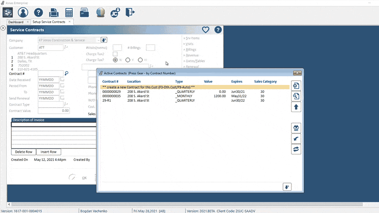This screenshot has width=379, height=213.
Task: Expand the Billings section
Action: (190, 49)
